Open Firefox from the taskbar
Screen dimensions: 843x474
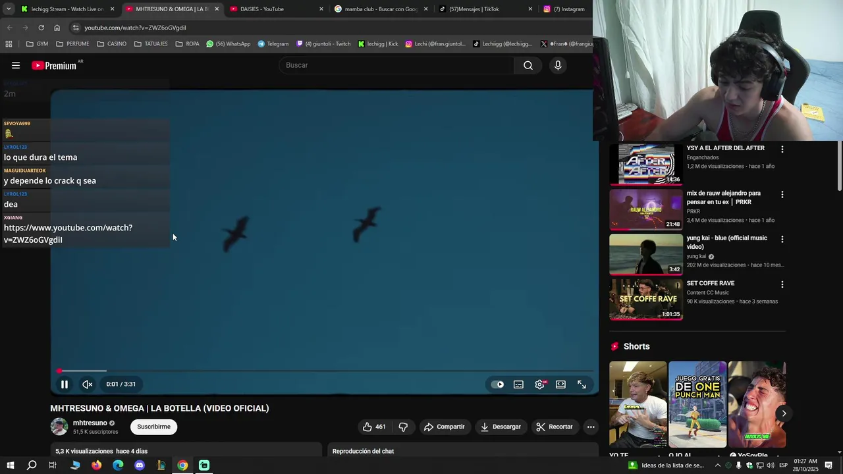pos(97,465)
